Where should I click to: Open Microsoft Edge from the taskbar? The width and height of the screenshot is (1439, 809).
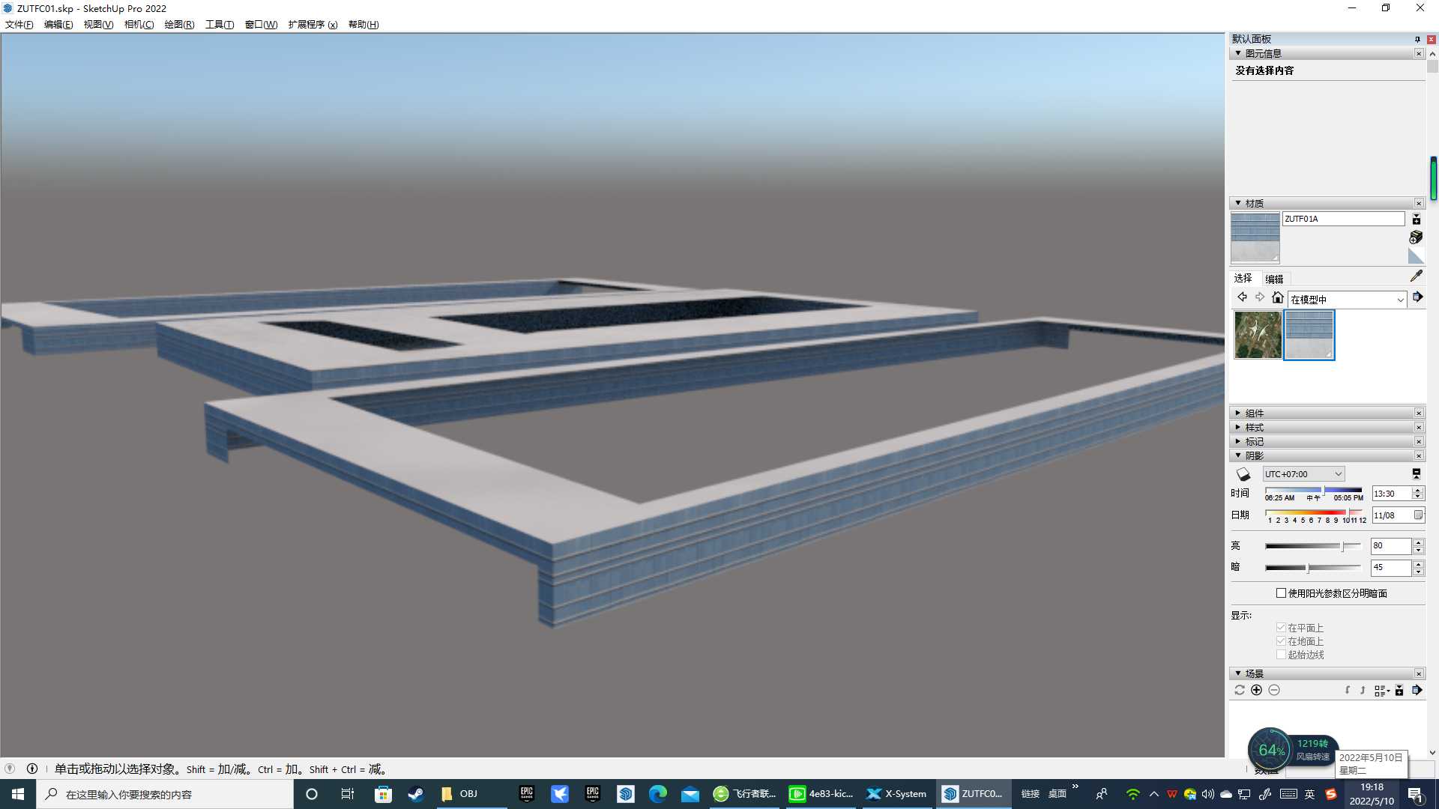[x=657, y=794]
